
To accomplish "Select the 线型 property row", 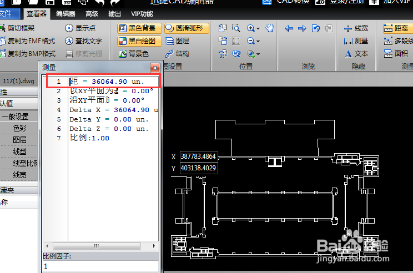I will [19, 151].
